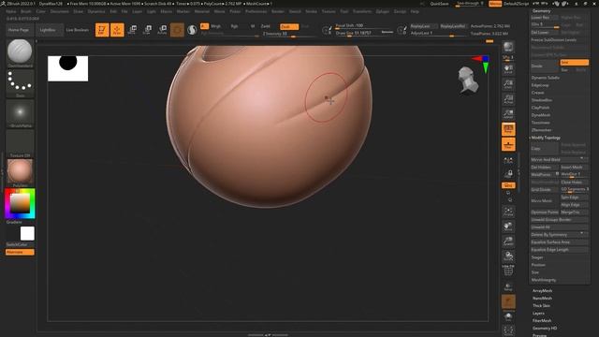Select the Draw mode button
This screenshot has width=599, height=337.
(x=117, y=30)
